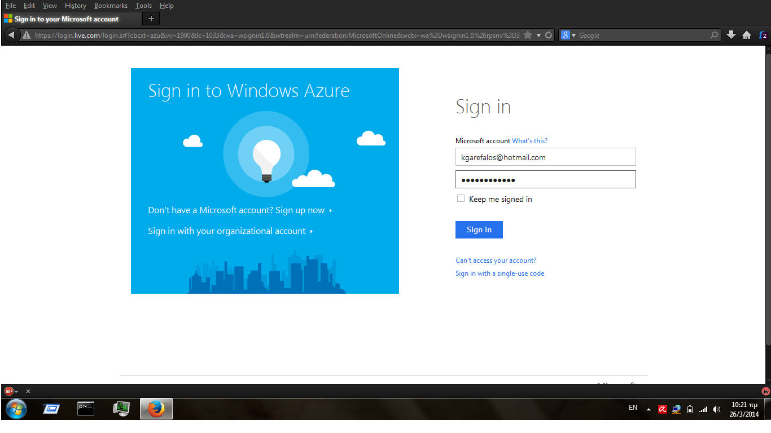
Task: Open the Tools menu
Action: (x=144, y=6)
